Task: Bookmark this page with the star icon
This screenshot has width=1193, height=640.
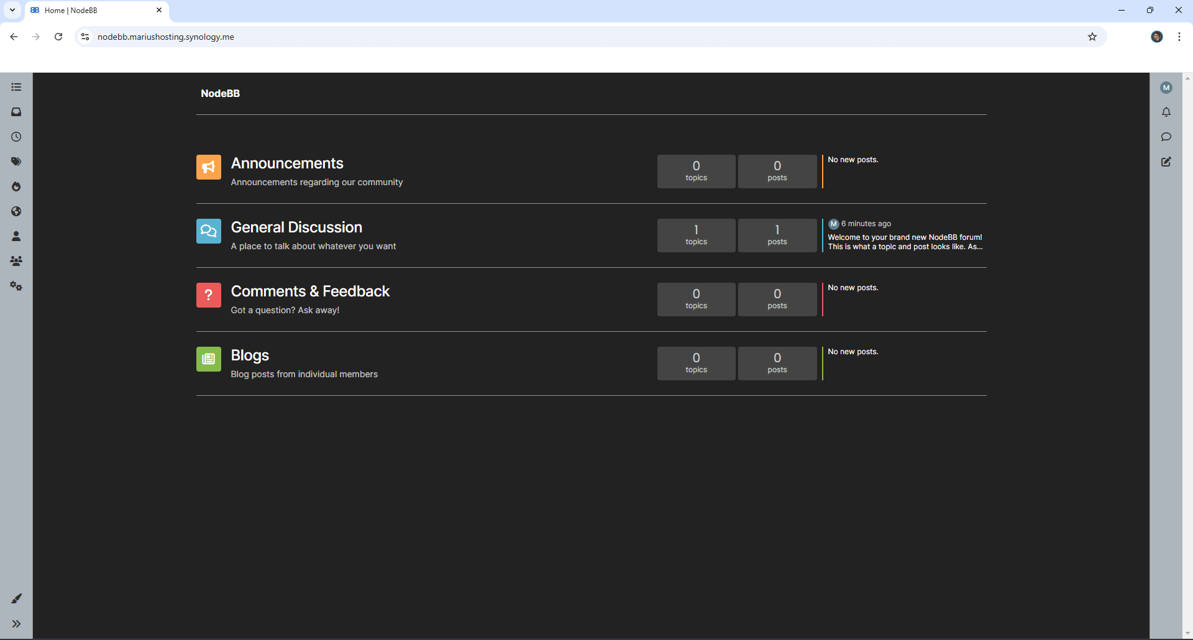Action: coord(1092,37)
